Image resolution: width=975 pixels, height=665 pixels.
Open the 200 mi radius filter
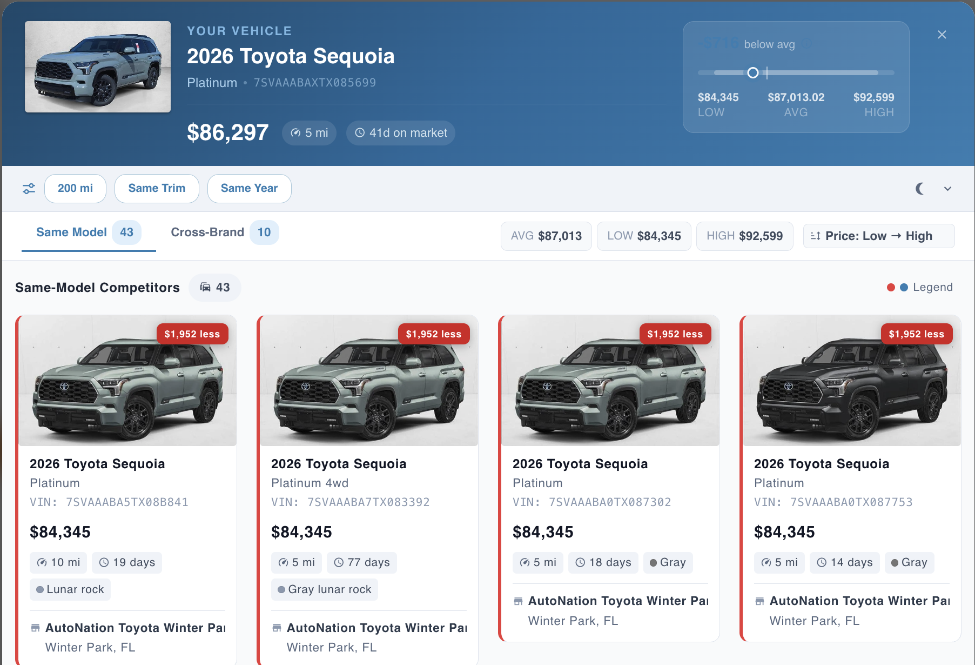point(75,189)
